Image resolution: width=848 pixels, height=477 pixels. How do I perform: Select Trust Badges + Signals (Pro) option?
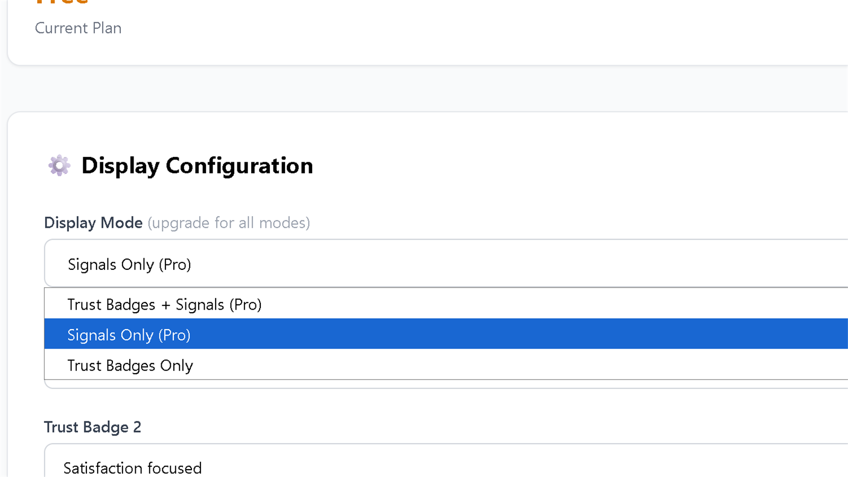point(446,304)
